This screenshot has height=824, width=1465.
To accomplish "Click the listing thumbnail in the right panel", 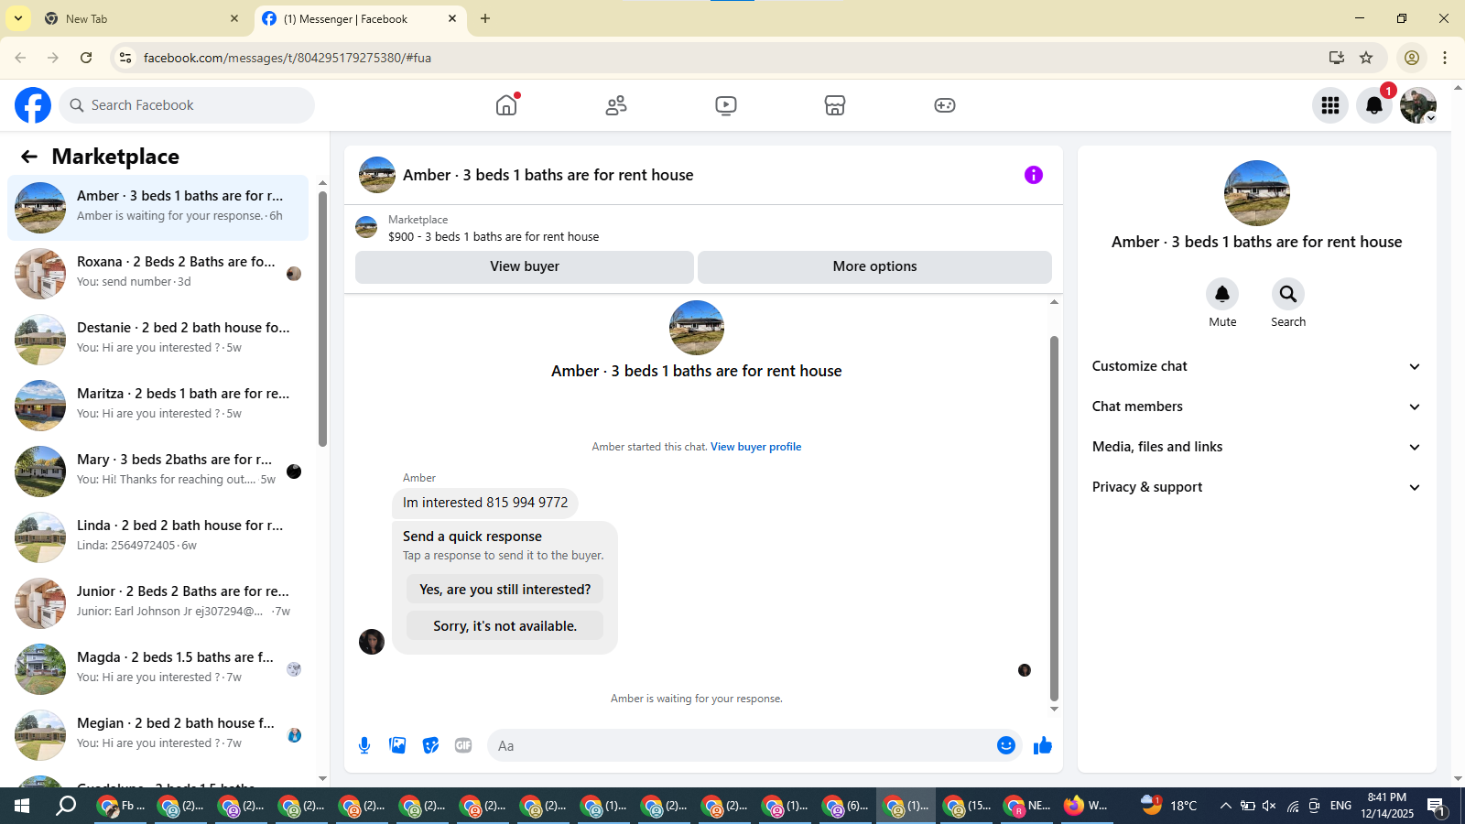I will tap(1256, 193).
